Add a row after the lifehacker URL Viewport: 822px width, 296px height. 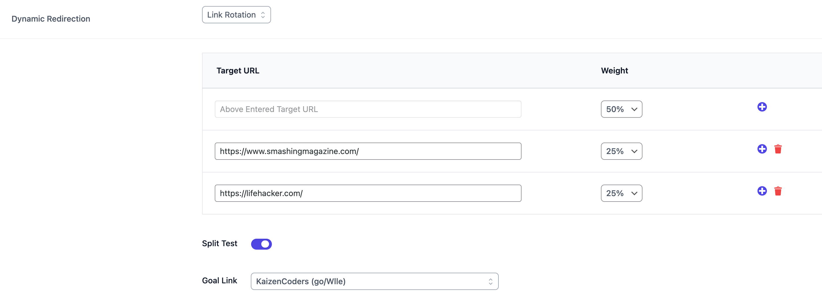(x=762, y=191)
